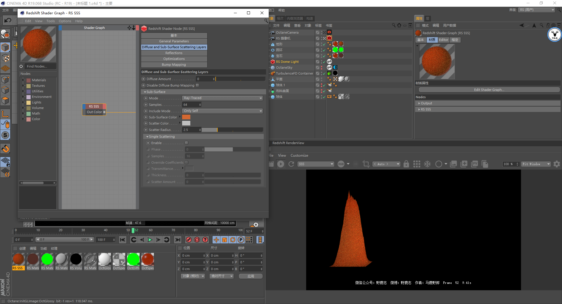Toggle parameter (P) keyframe recording icon
This screenshot has height=304, width=562.
click(x=241, y=240)
